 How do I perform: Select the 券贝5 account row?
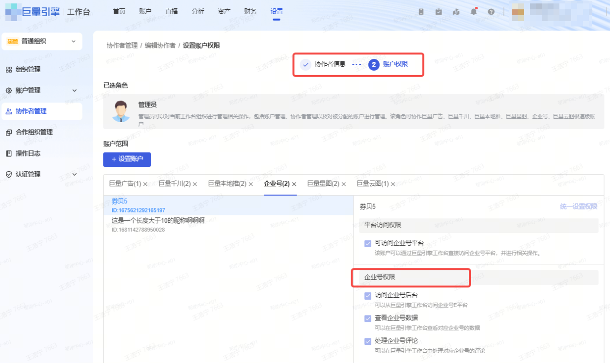pyautogui.click(x=228, y=205)
